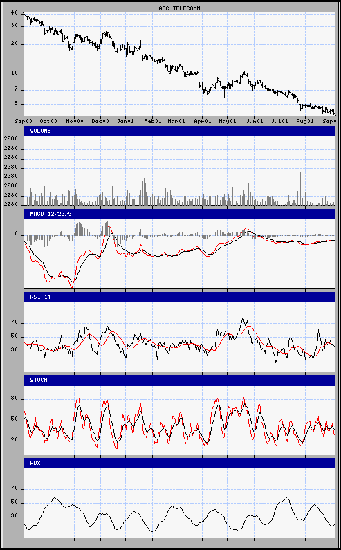Viewport: 341px width, 550px height.
Task: Click the 70 label in RSI panel
Action: 14,322
